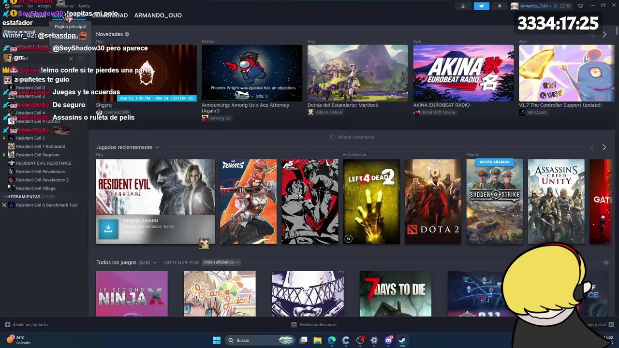Screen dimensions: 619x348
Task: Open Novedades settings gear
Action: [x=127, y=34]
